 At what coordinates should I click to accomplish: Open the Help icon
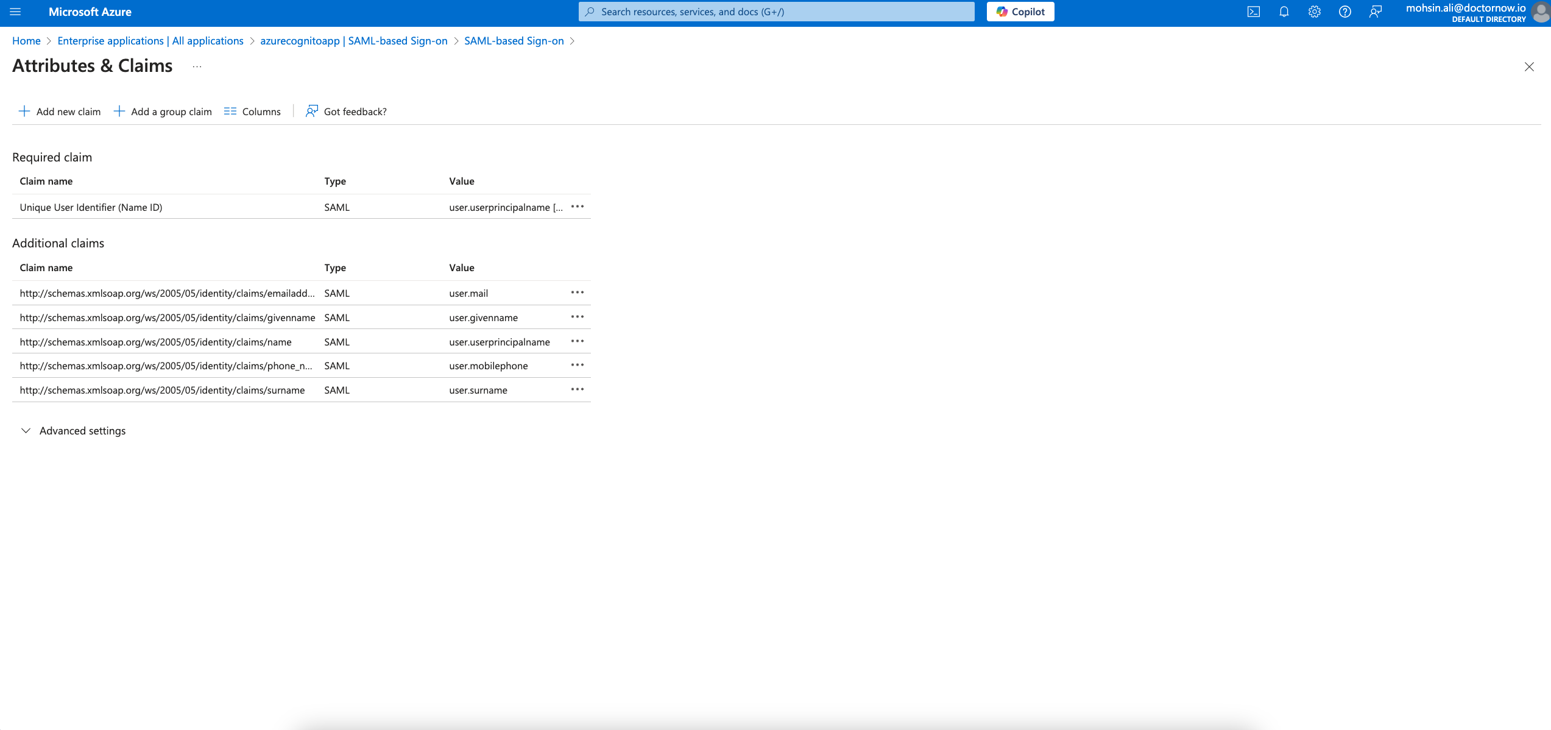pos(1345,12)
